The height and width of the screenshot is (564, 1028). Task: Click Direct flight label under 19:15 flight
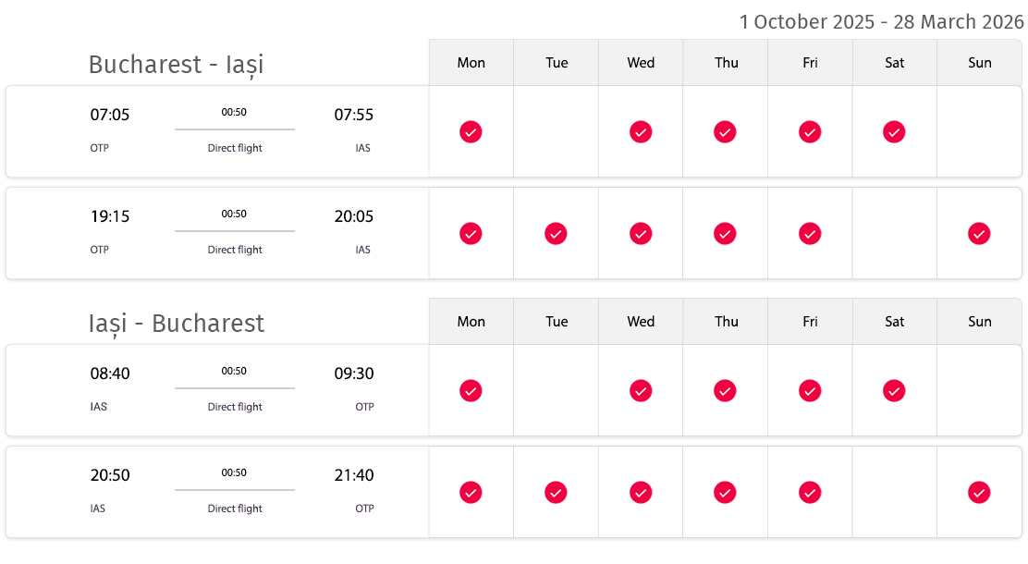235,250
